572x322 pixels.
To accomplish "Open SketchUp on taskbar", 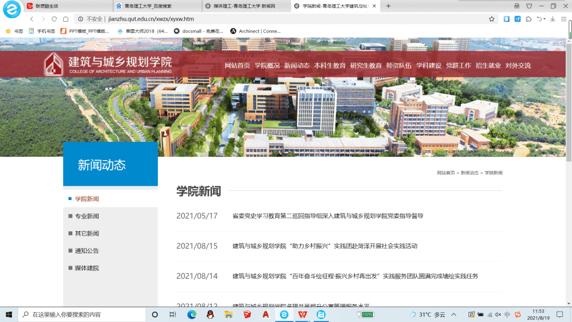I will pyautogui.click(x=247, y=315).
